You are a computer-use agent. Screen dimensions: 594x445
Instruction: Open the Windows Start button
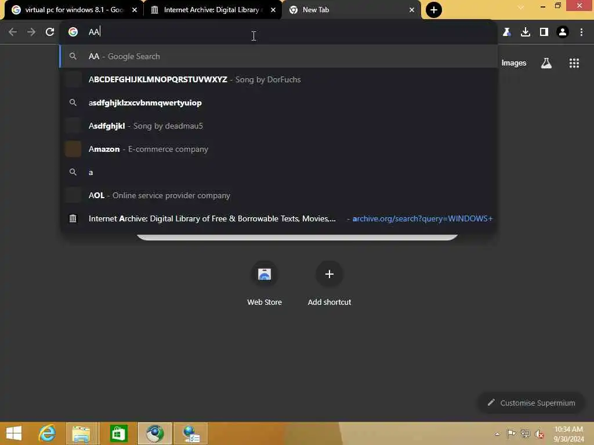click(14, 433)
